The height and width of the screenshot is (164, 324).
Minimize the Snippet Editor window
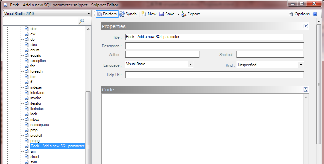click(292, 4)
